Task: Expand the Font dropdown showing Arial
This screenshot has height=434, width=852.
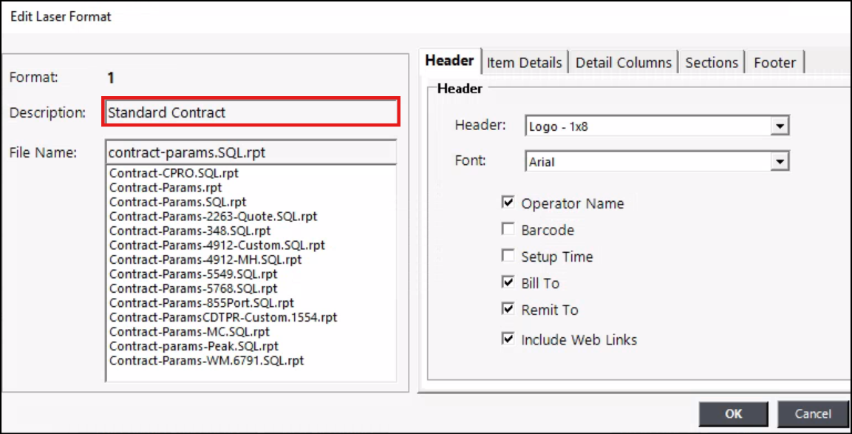Action: point(779,162)
